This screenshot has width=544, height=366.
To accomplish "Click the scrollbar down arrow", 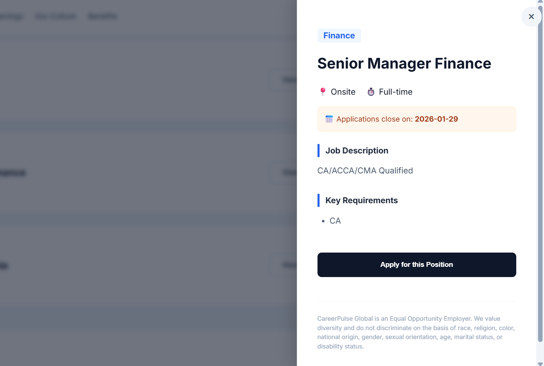I will click(540, 364).
